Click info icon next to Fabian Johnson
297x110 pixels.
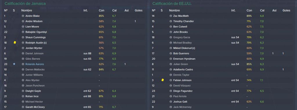pos(171,80)
